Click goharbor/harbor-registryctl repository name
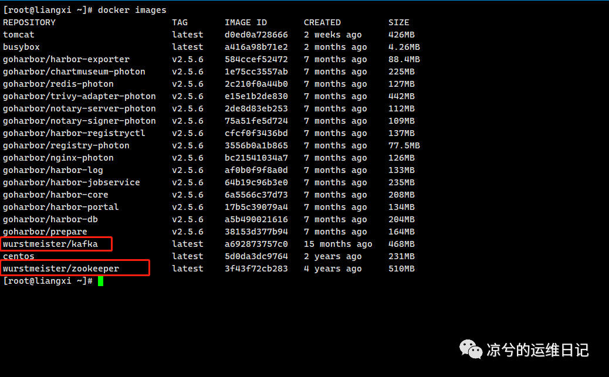Image resolution: width=609 pixels, height=377 pixels. tap(74, 133)
